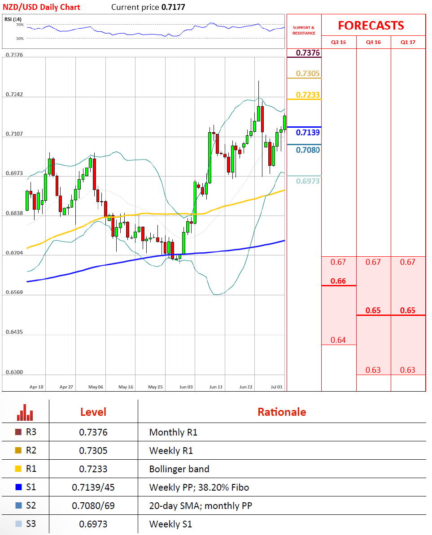Screen dimensions: 432x535
Task: Click the 0.6973 support level in sidebar
Action: [308, 181]
